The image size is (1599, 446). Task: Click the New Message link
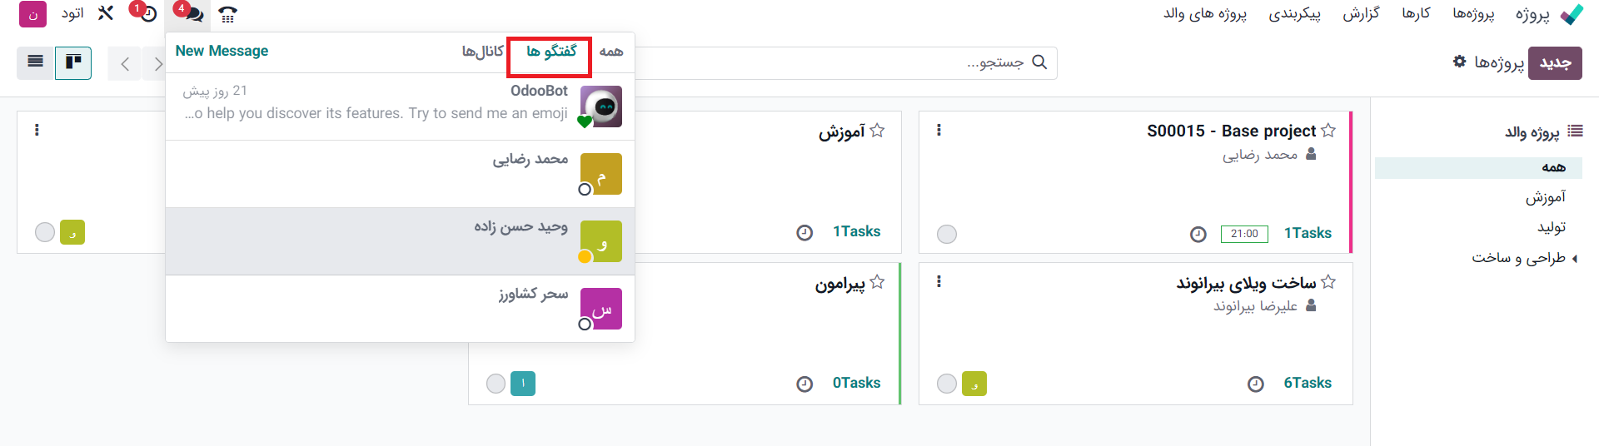tap(222, 51)
